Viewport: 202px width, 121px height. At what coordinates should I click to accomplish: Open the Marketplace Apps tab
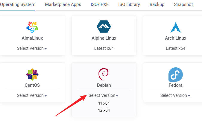[x=63, y=4]
